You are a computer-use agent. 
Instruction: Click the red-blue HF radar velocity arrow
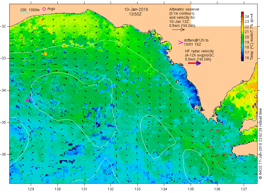point(194,63)
